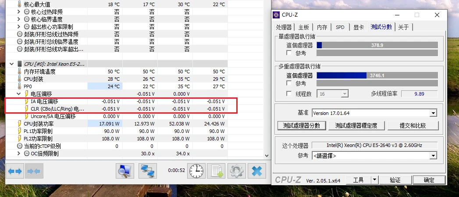Click the 測試處理器分數 button

coord(302,125)
